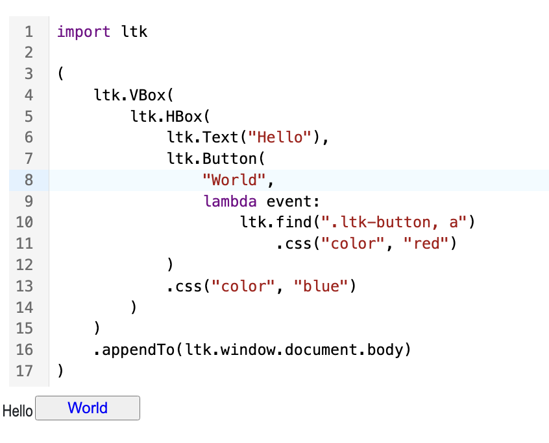The height and width of the screenshot is (443, 549).
Task: Click the Hello text label in output
Action: click(x=18, y=411)
